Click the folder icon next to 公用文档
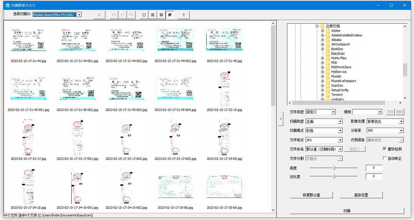This screenshot has height=220, width=414. 322,26
